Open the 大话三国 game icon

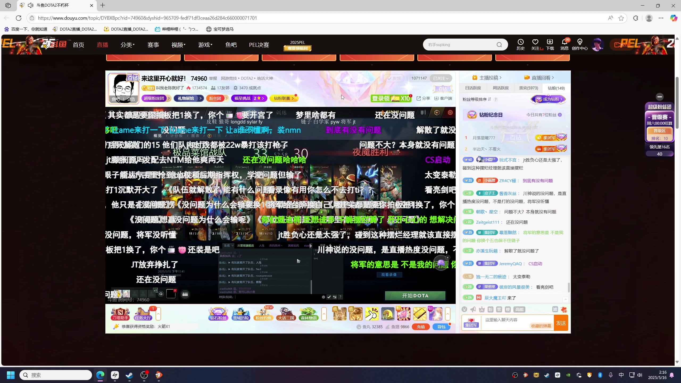(x=286, y=314)
